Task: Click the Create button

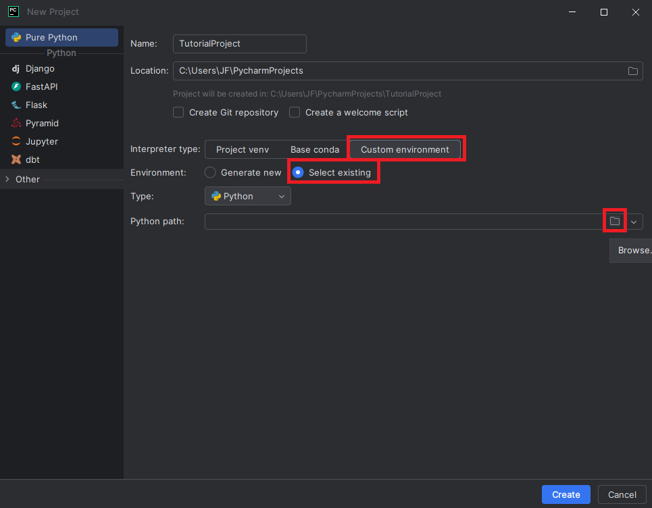Action: pos(566,494)
